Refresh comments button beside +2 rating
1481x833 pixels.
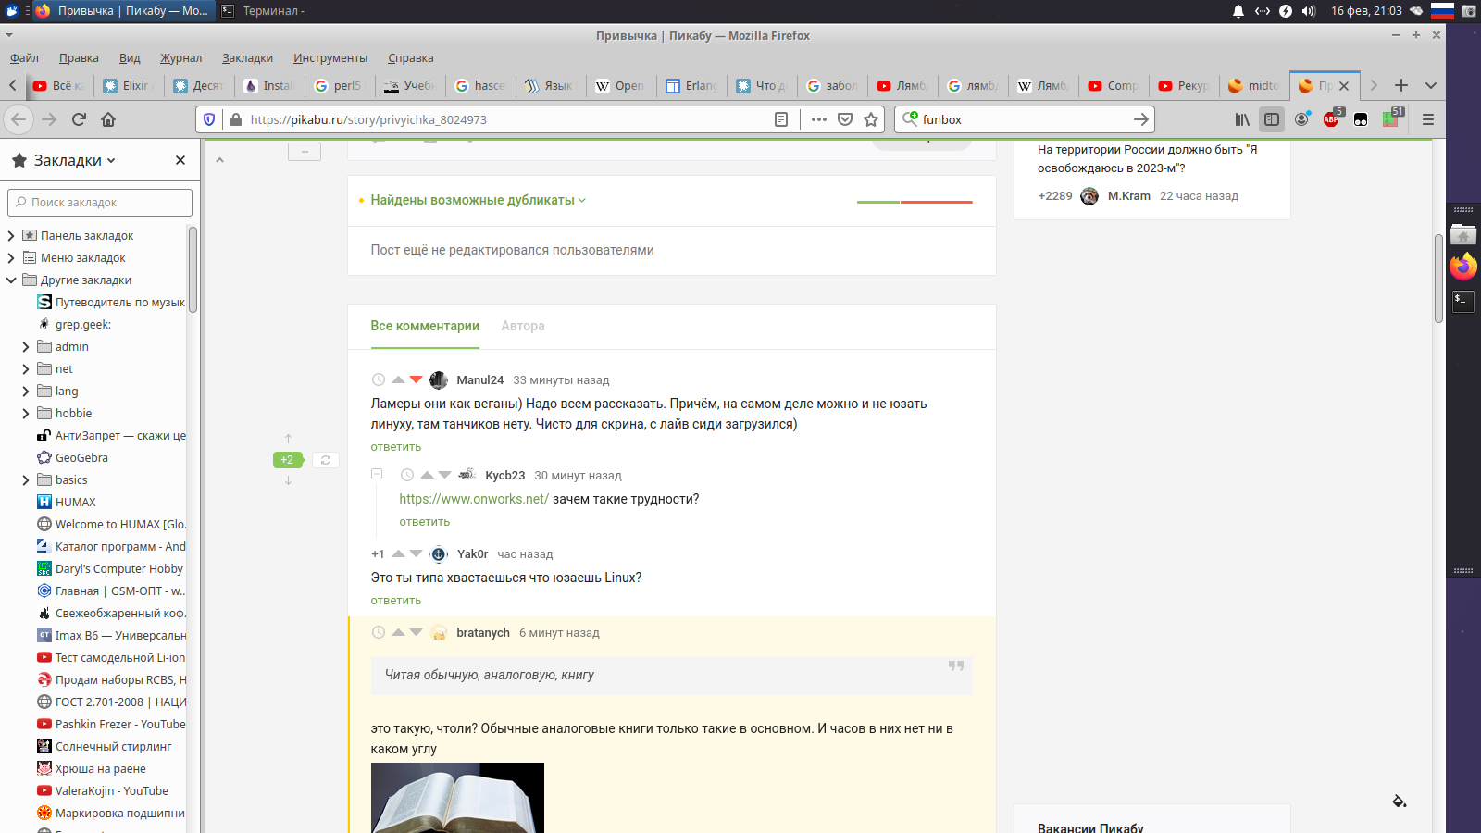326,460
